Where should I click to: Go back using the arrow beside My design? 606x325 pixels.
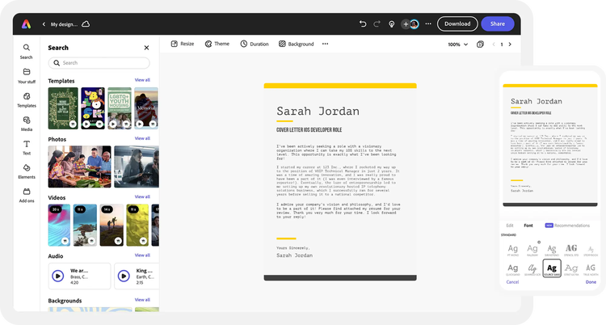point(44,24)
